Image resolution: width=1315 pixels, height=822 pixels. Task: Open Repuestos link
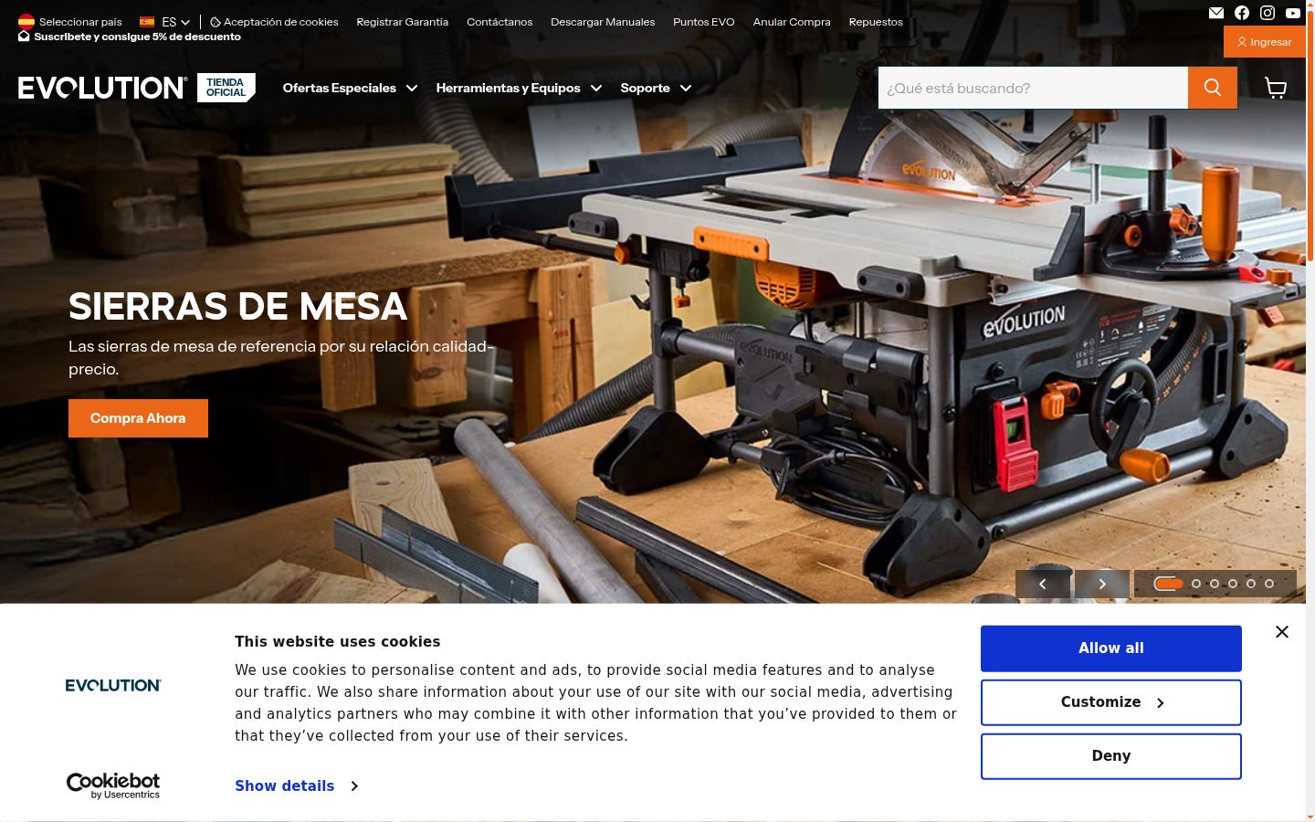coord(876,22)
